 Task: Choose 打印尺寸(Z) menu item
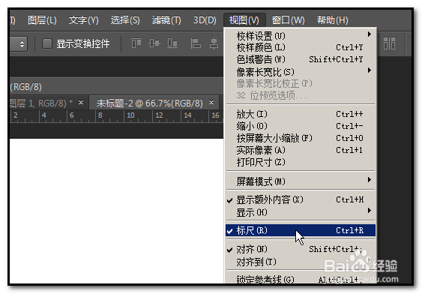tap(301, 162)
